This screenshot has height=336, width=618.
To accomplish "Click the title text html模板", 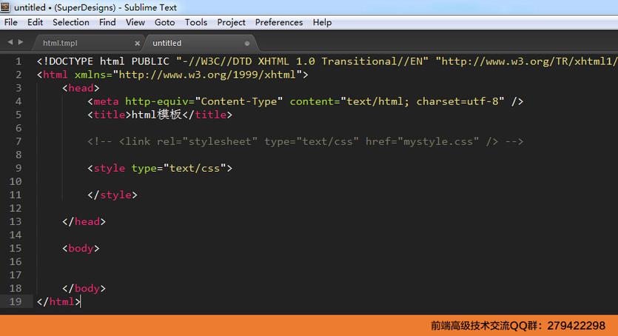I will click(x=156, y=115).
